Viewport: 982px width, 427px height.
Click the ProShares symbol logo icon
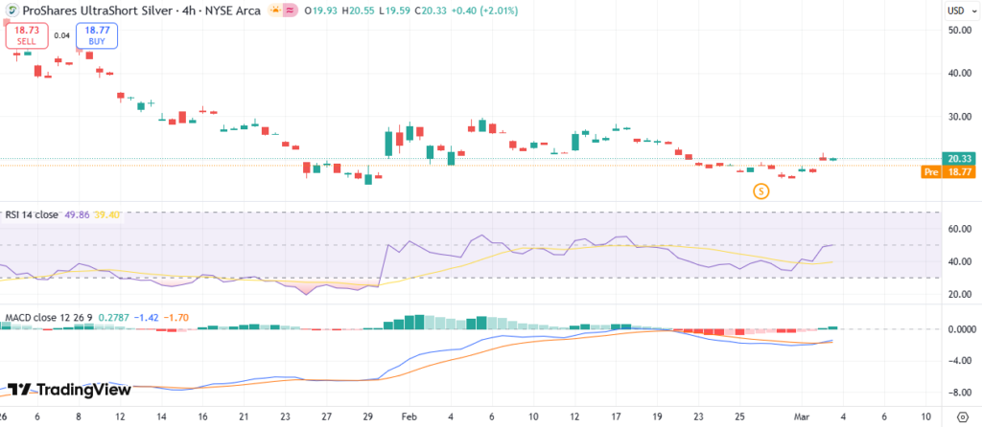tap(10, 11)
